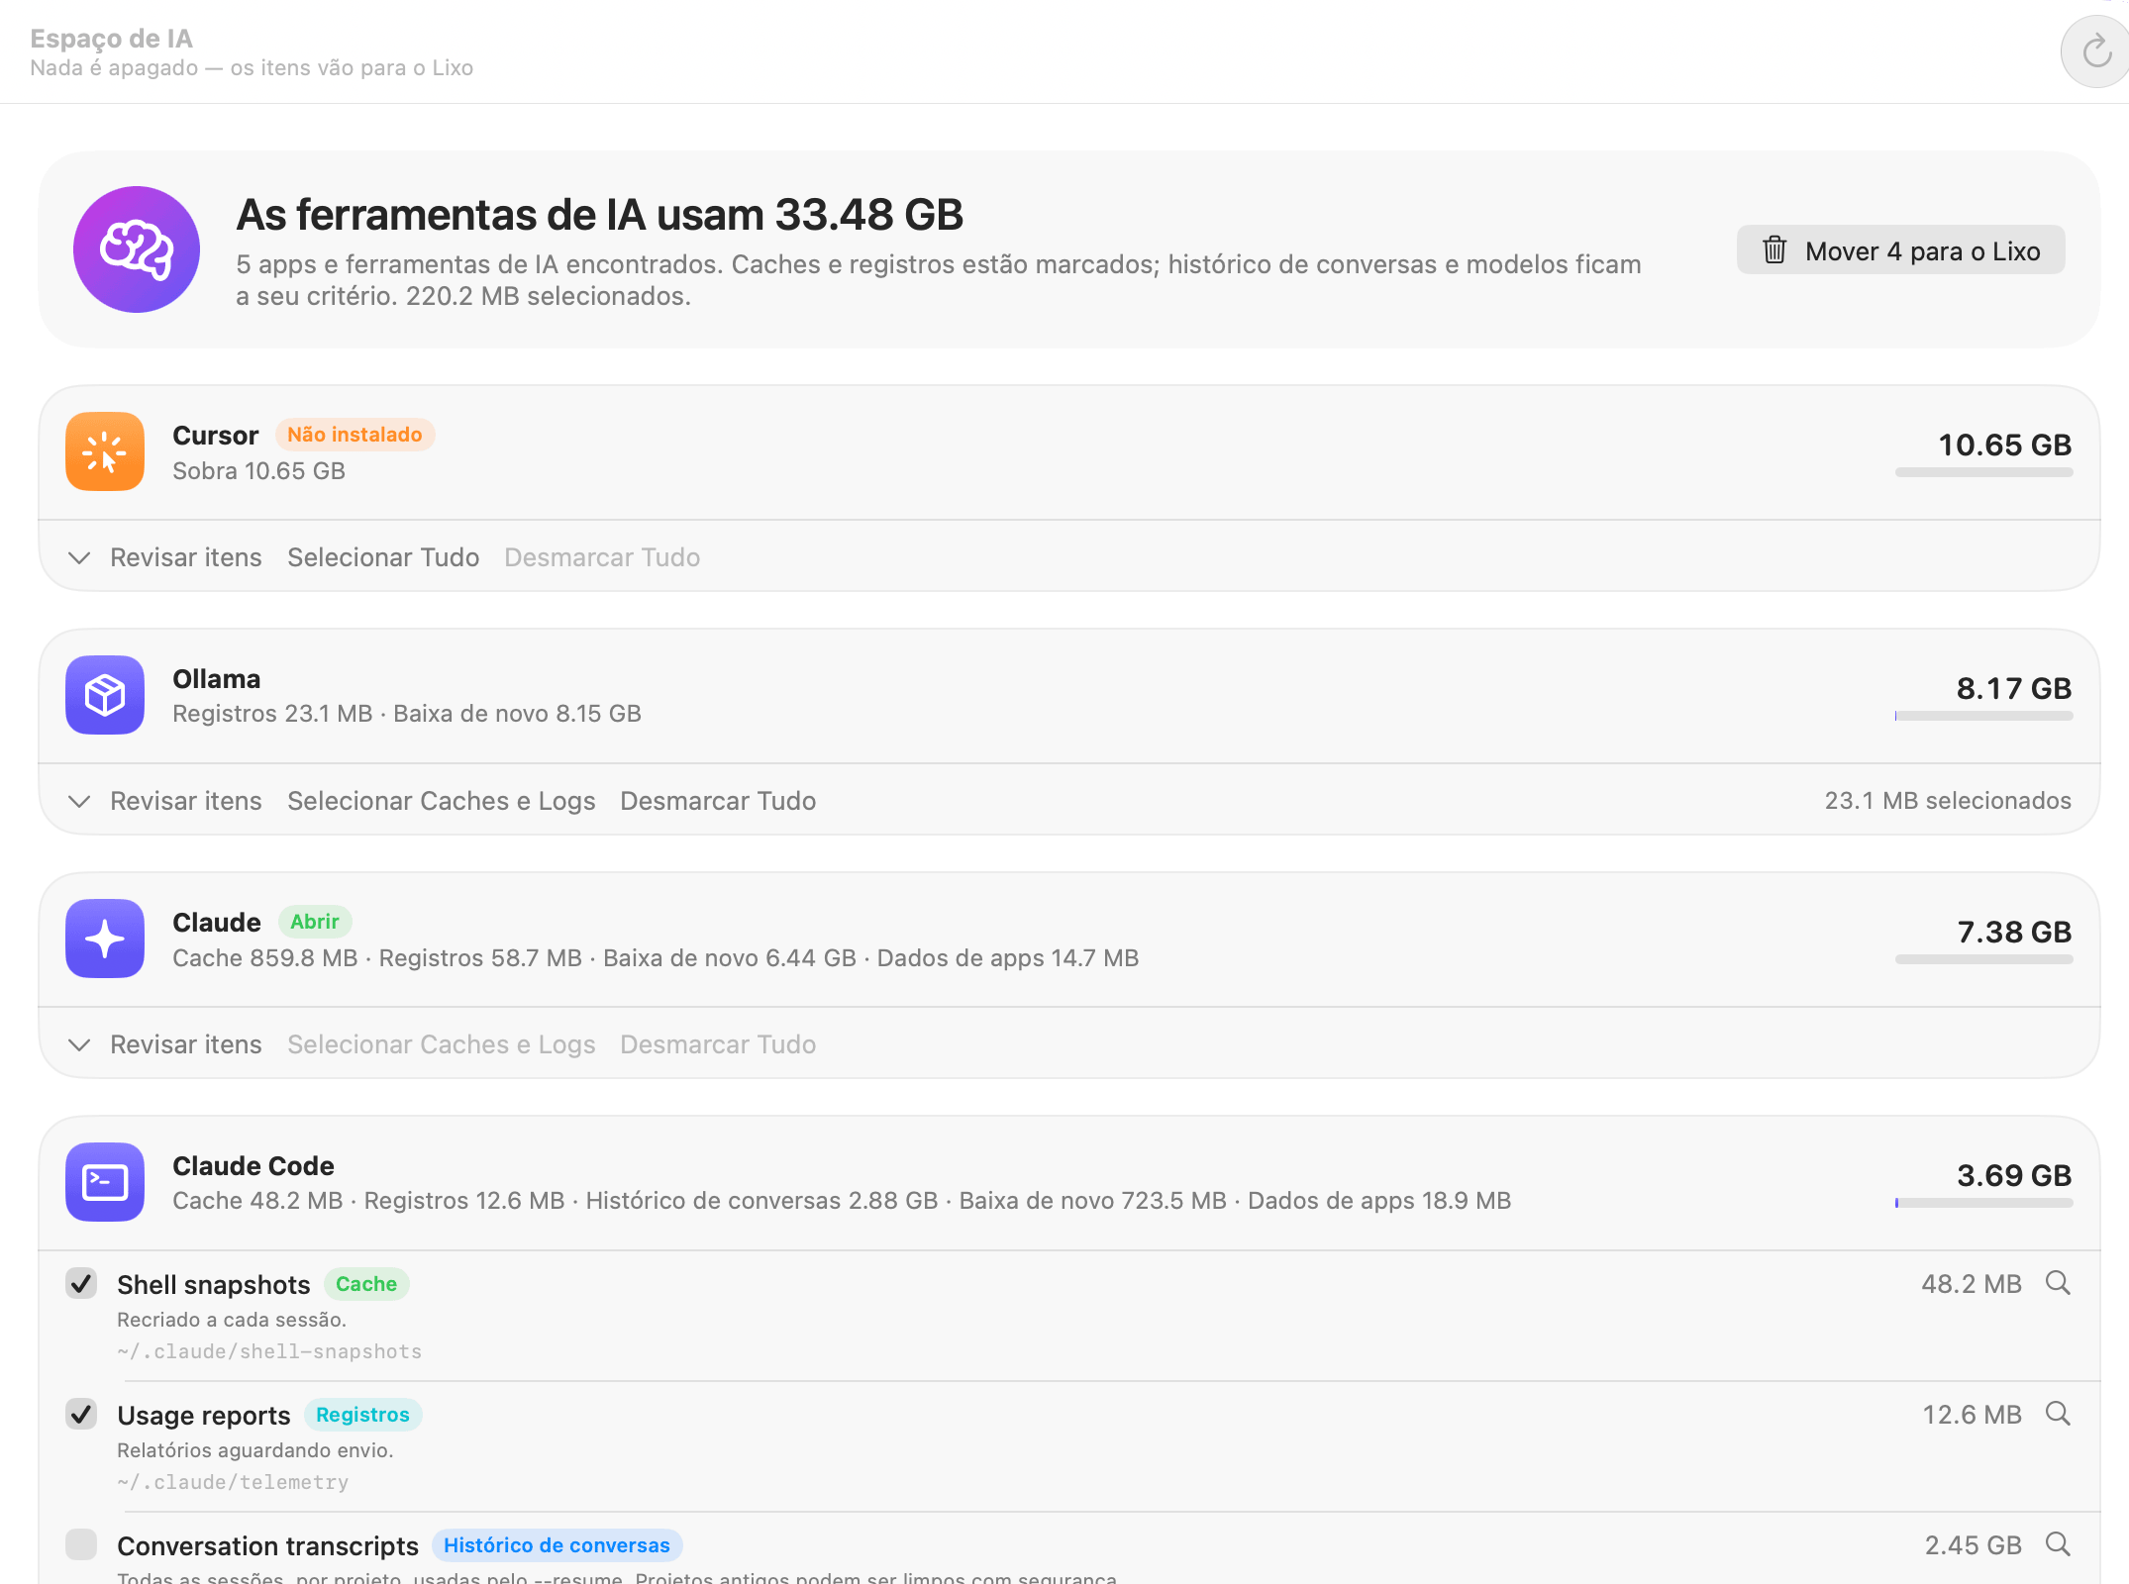Click the orange Cursor app icon
The height and width of the screenshot is (1584, 2129).
105,451
